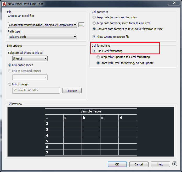Click row '4' cell in the preview table

54,135
